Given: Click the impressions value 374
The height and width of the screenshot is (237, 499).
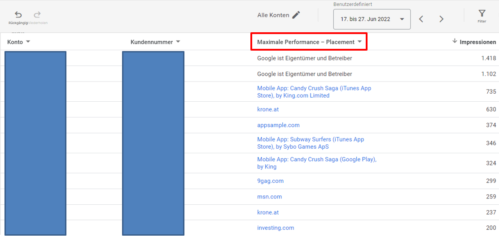Looking at the screenshot, I should click(x=491, y=125).
